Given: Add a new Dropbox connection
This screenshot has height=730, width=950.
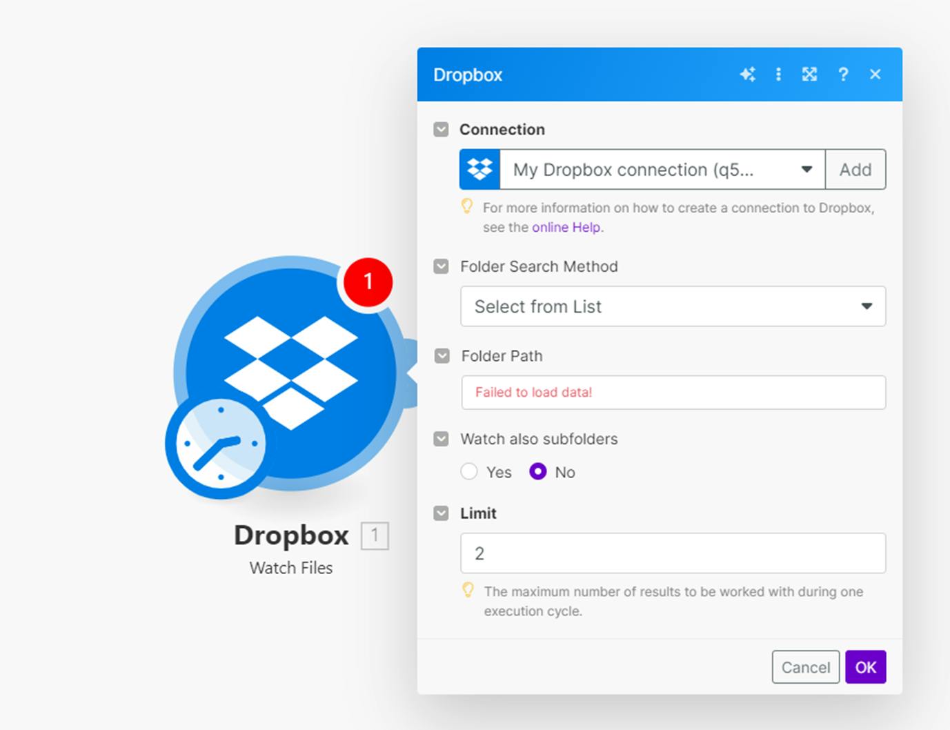Looking at the screenshot, I should [x=855, y=169].
